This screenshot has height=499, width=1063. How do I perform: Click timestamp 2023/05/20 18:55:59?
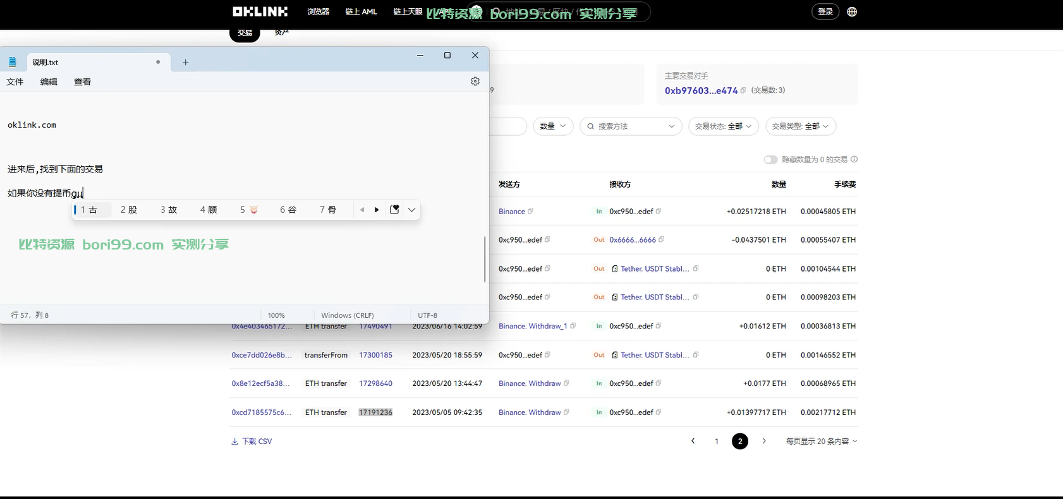[447, 355]
